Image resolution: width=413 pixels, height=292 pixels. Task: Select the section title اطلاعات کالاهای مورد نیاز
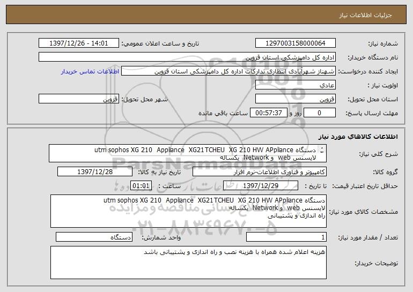click(358, 137)
